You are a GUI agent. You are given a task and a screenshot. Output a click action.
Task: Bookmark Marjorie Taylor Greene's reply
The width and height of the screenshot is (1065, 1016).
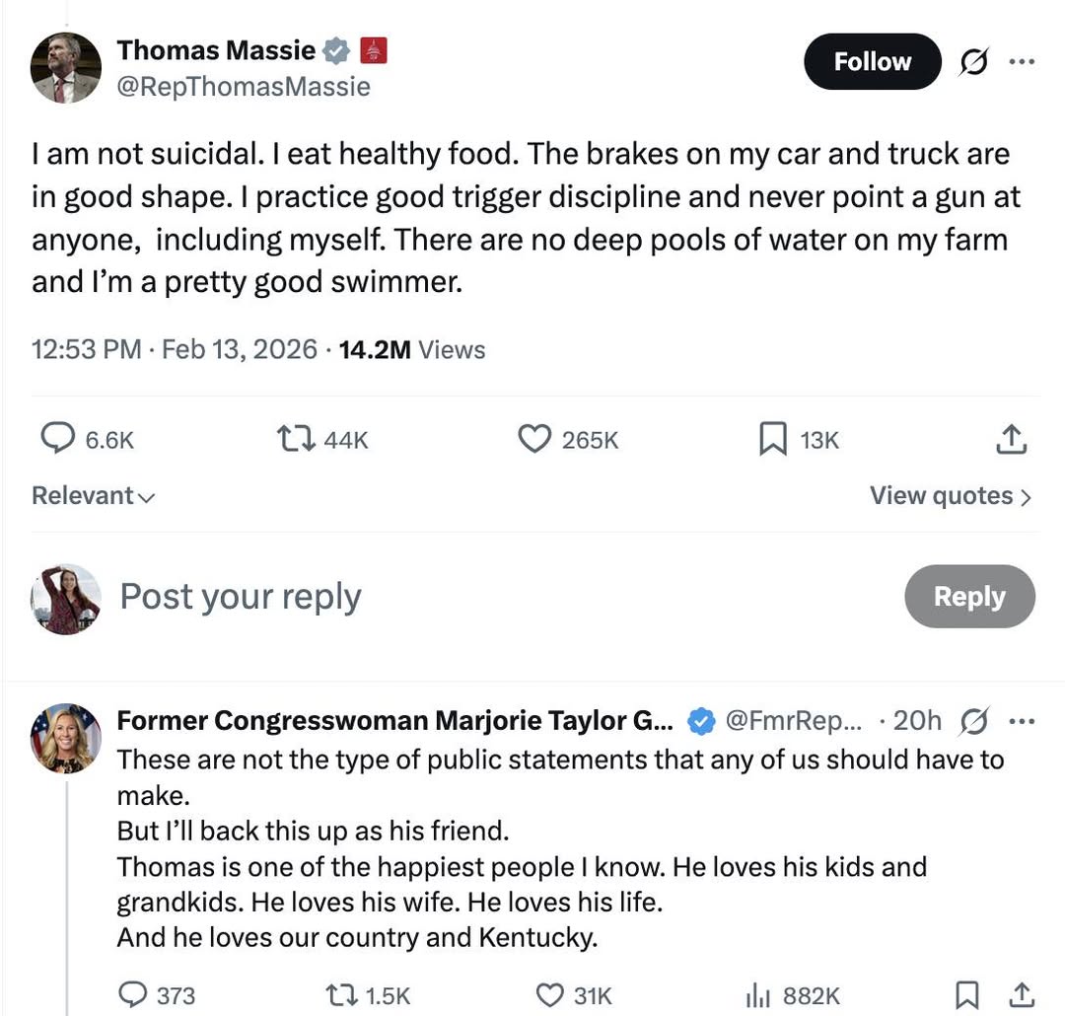tap(968, 994)
